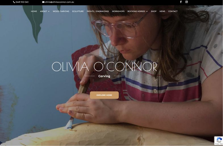The height and width of the screenshot is (146, 223).
Task: Open the Workshops page
Action: point(118,11)
